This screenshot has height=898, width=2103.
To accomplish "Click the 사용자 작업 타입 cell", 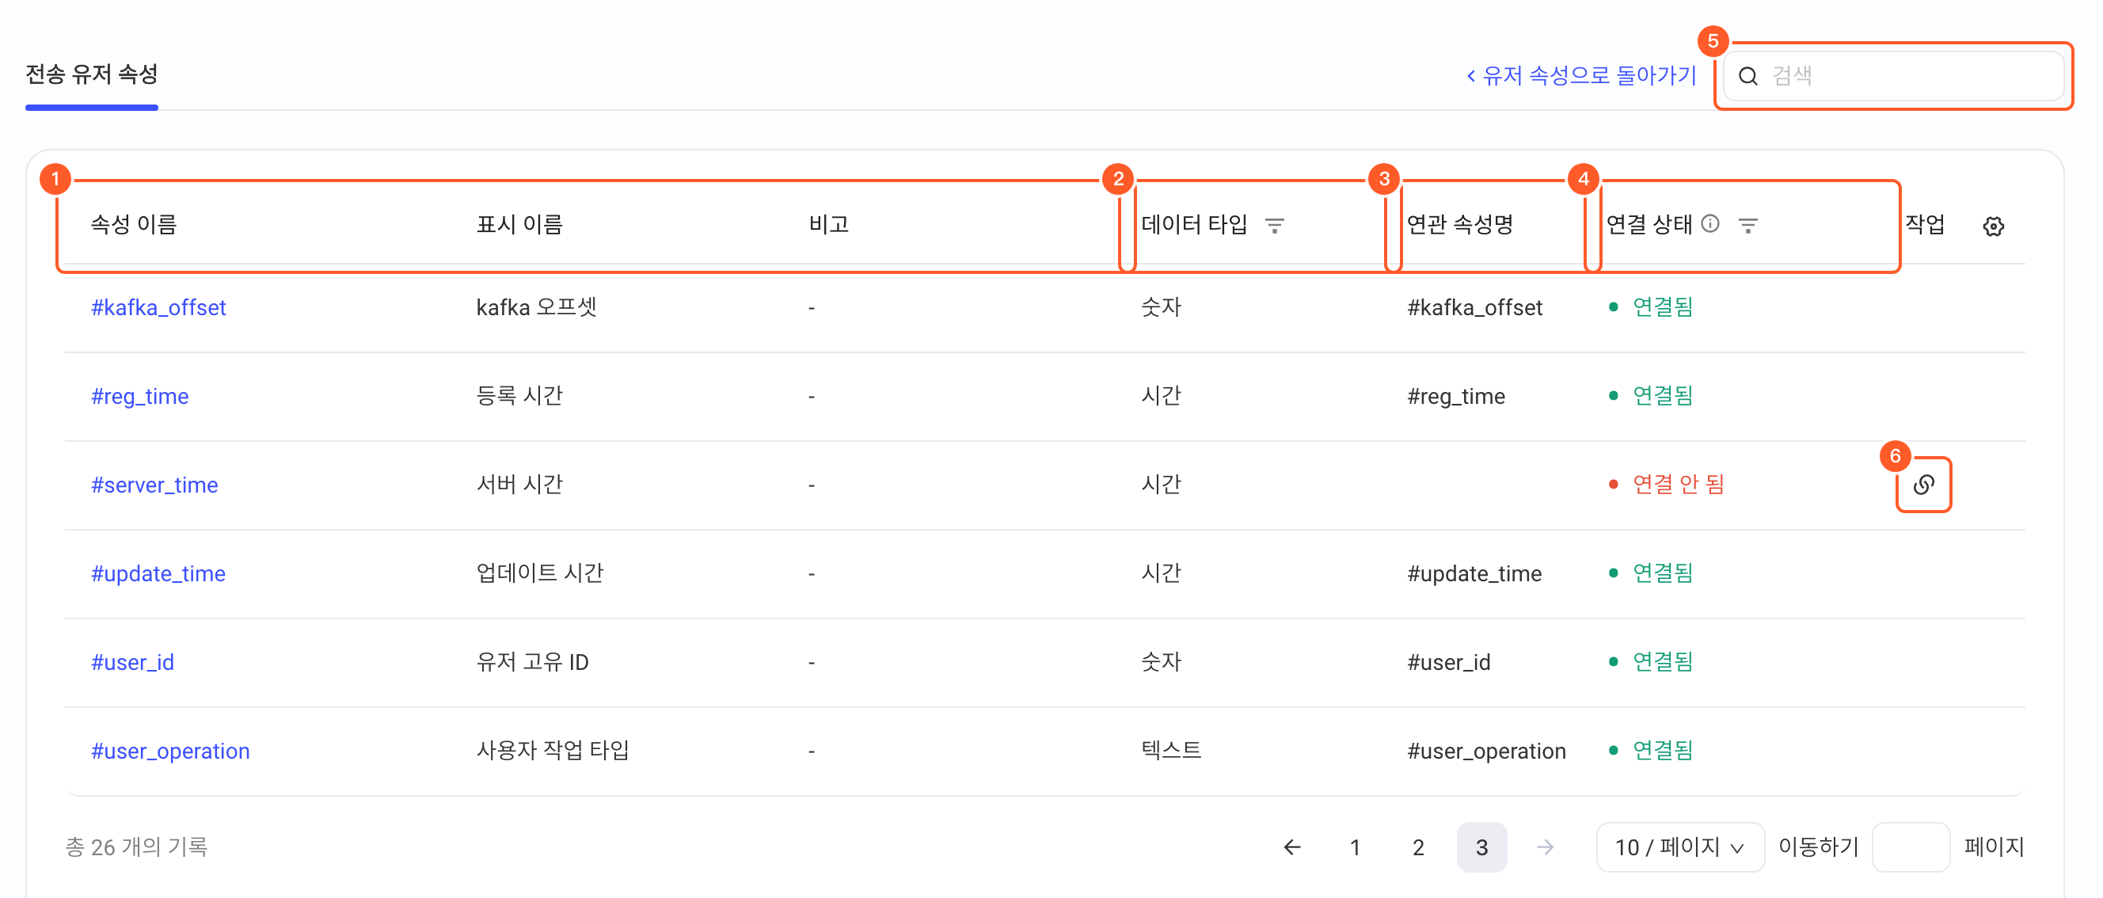I will 553,751.
